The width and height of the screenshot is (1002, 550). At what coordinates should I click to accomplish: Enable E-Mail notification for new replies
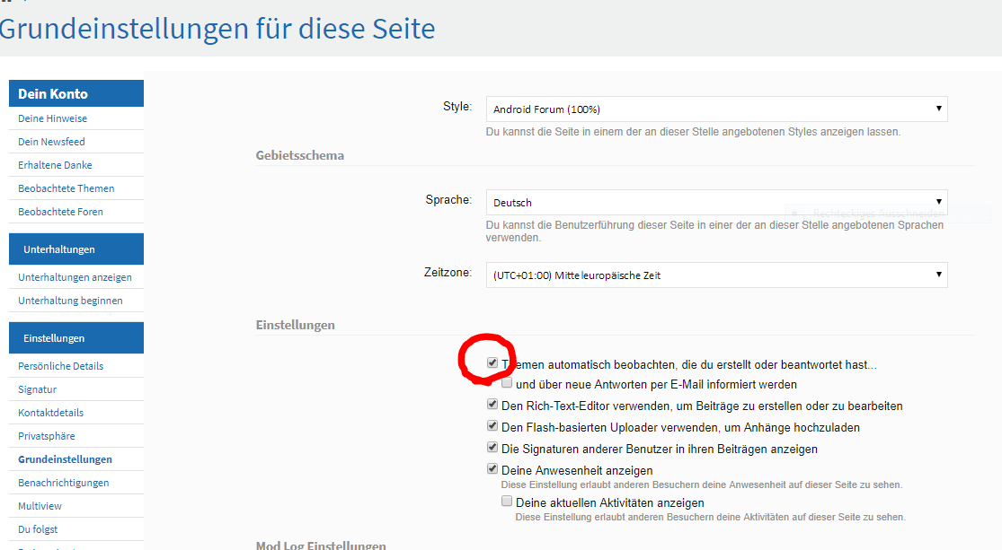pos(507,383)
